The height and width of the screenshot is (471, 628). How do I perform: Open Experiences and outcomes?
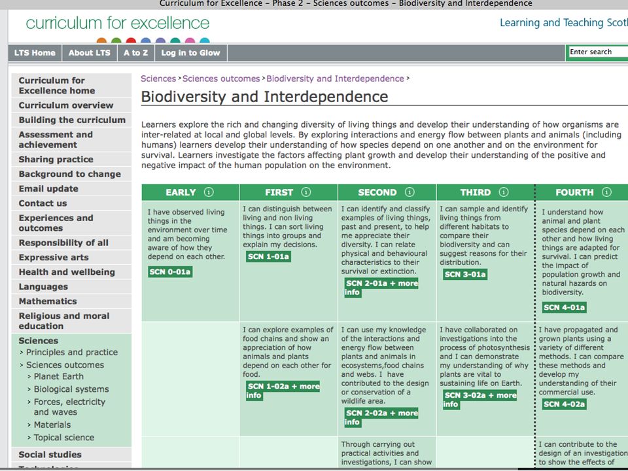click(x=71, y=222)
